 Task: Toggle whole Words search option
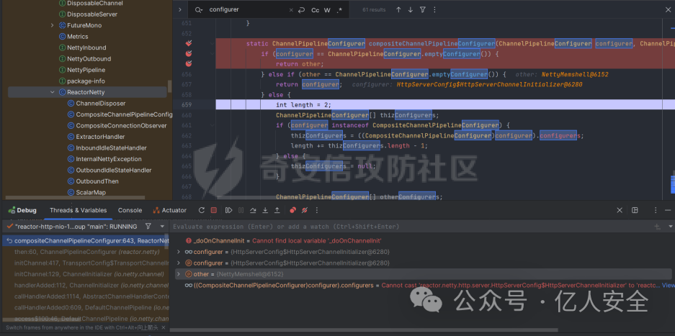[327, 10]
